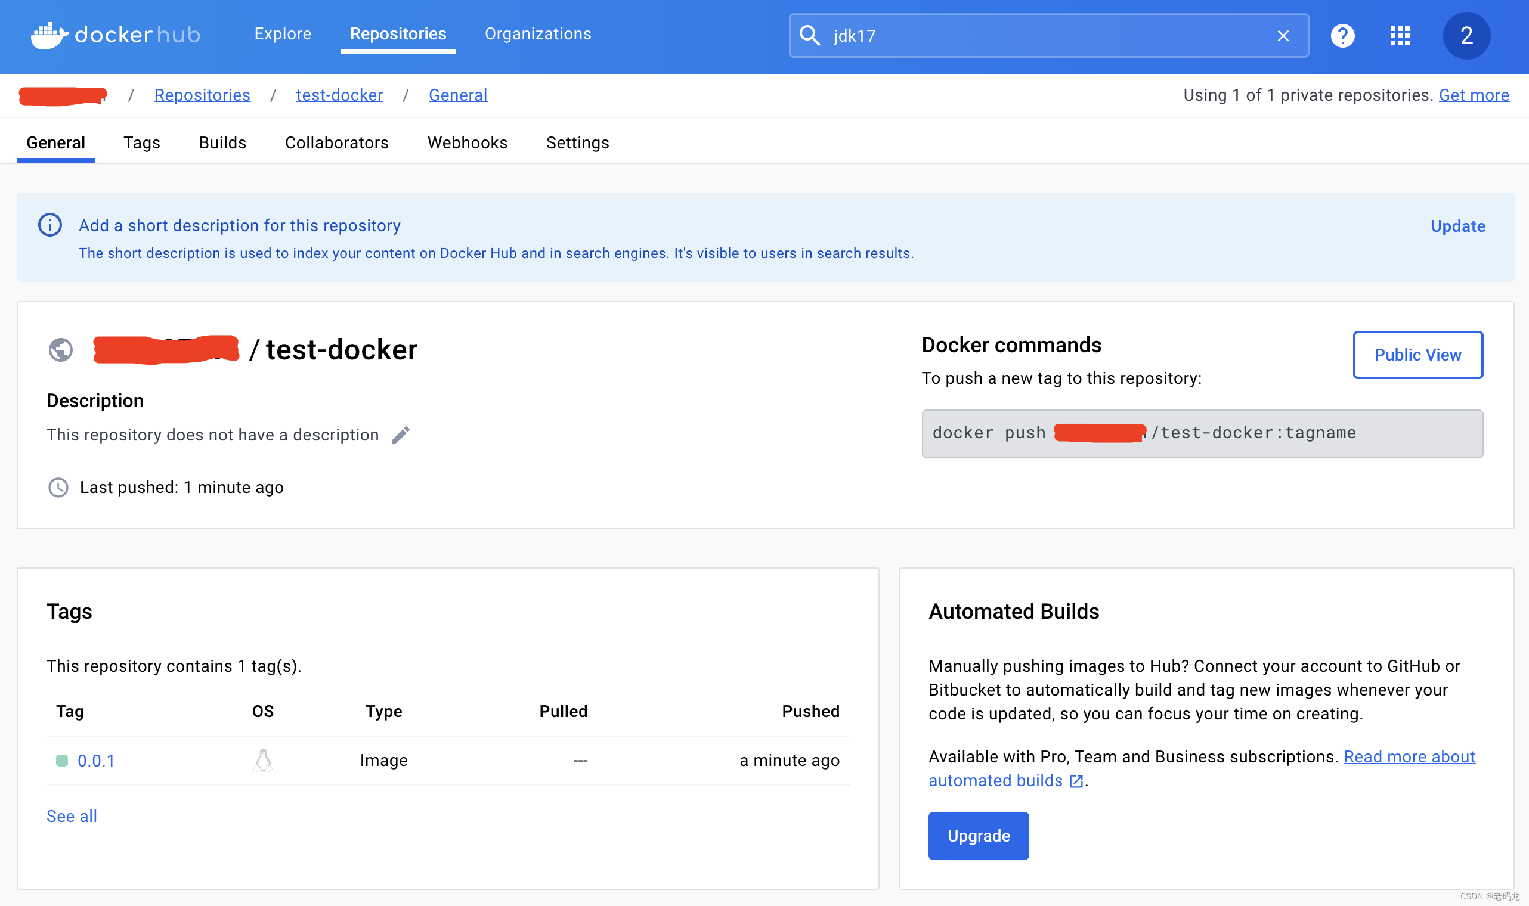This screenshot has width=1529, height=906.
Task: Click the General breadcrumb link
Action: [x=458, y=95]
